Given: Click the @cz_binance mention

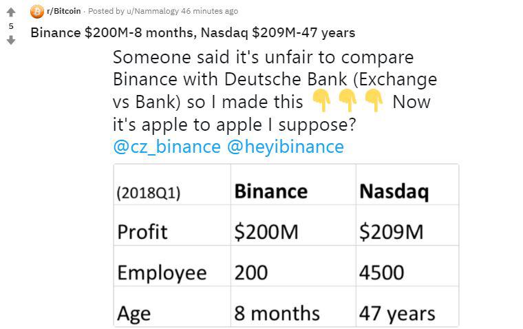Looking at the screenshot, I should 167,147.
